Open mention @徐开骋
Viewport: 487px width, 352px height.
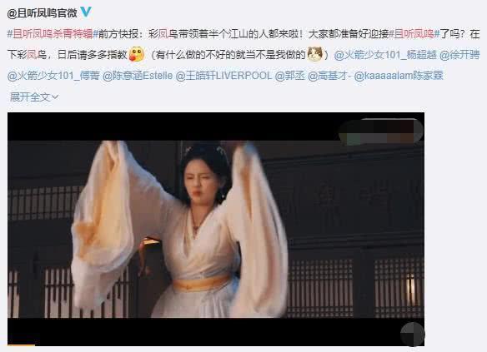point(459,55)
